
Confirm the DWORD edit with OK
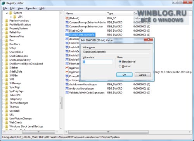125,75
